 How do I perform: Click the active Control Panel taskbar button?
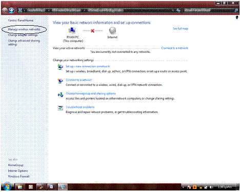pos(63,187)
